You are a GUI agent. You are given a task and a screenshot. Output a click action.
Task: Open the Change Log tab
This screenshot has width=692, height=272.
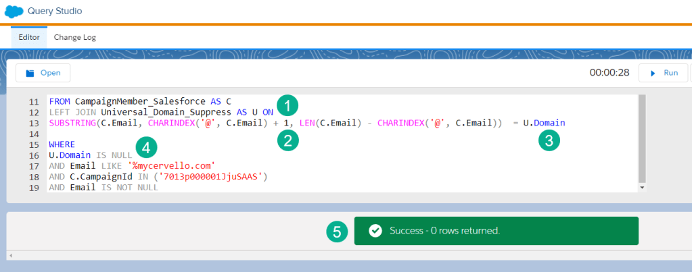pyautogui.click(x=74, y=37)
